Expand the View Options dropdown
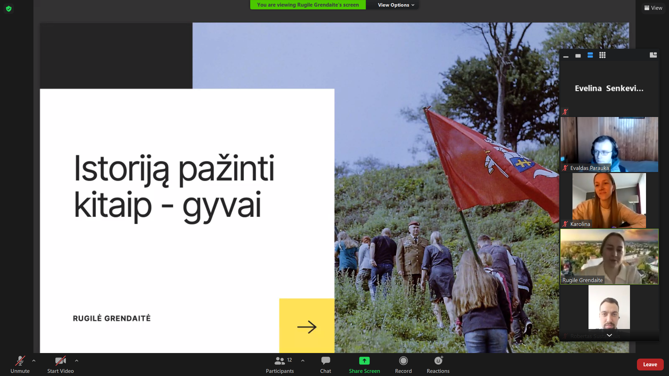 point(396,5)
